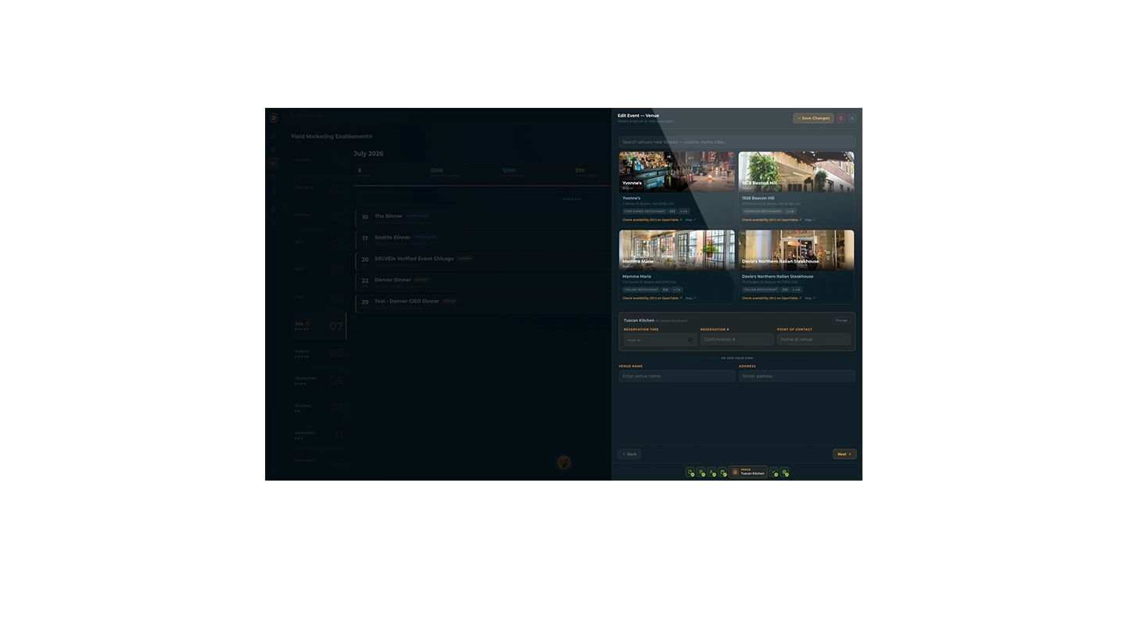The width and height of the screenshot is (1126, 633).
Task: Click Change next to Tuscan Kitchen
Action: 841,320
